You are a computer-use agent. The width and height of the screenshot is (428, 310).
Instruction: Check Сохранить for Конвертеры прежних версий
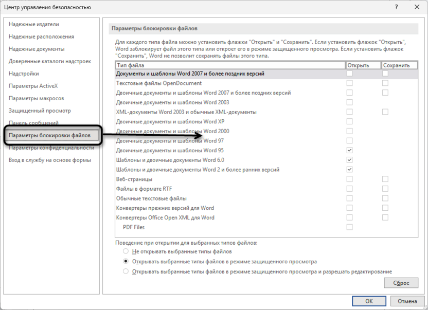[385, 208]
